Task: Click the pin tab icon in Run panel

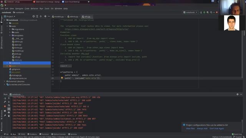Action: pos(5,116)
